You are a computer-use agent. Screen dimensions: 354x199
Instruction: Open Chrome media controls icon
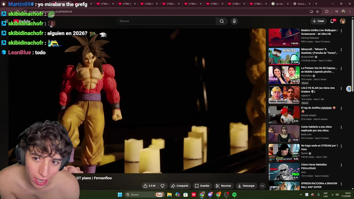pyautogui.click(x=337, y=12)
